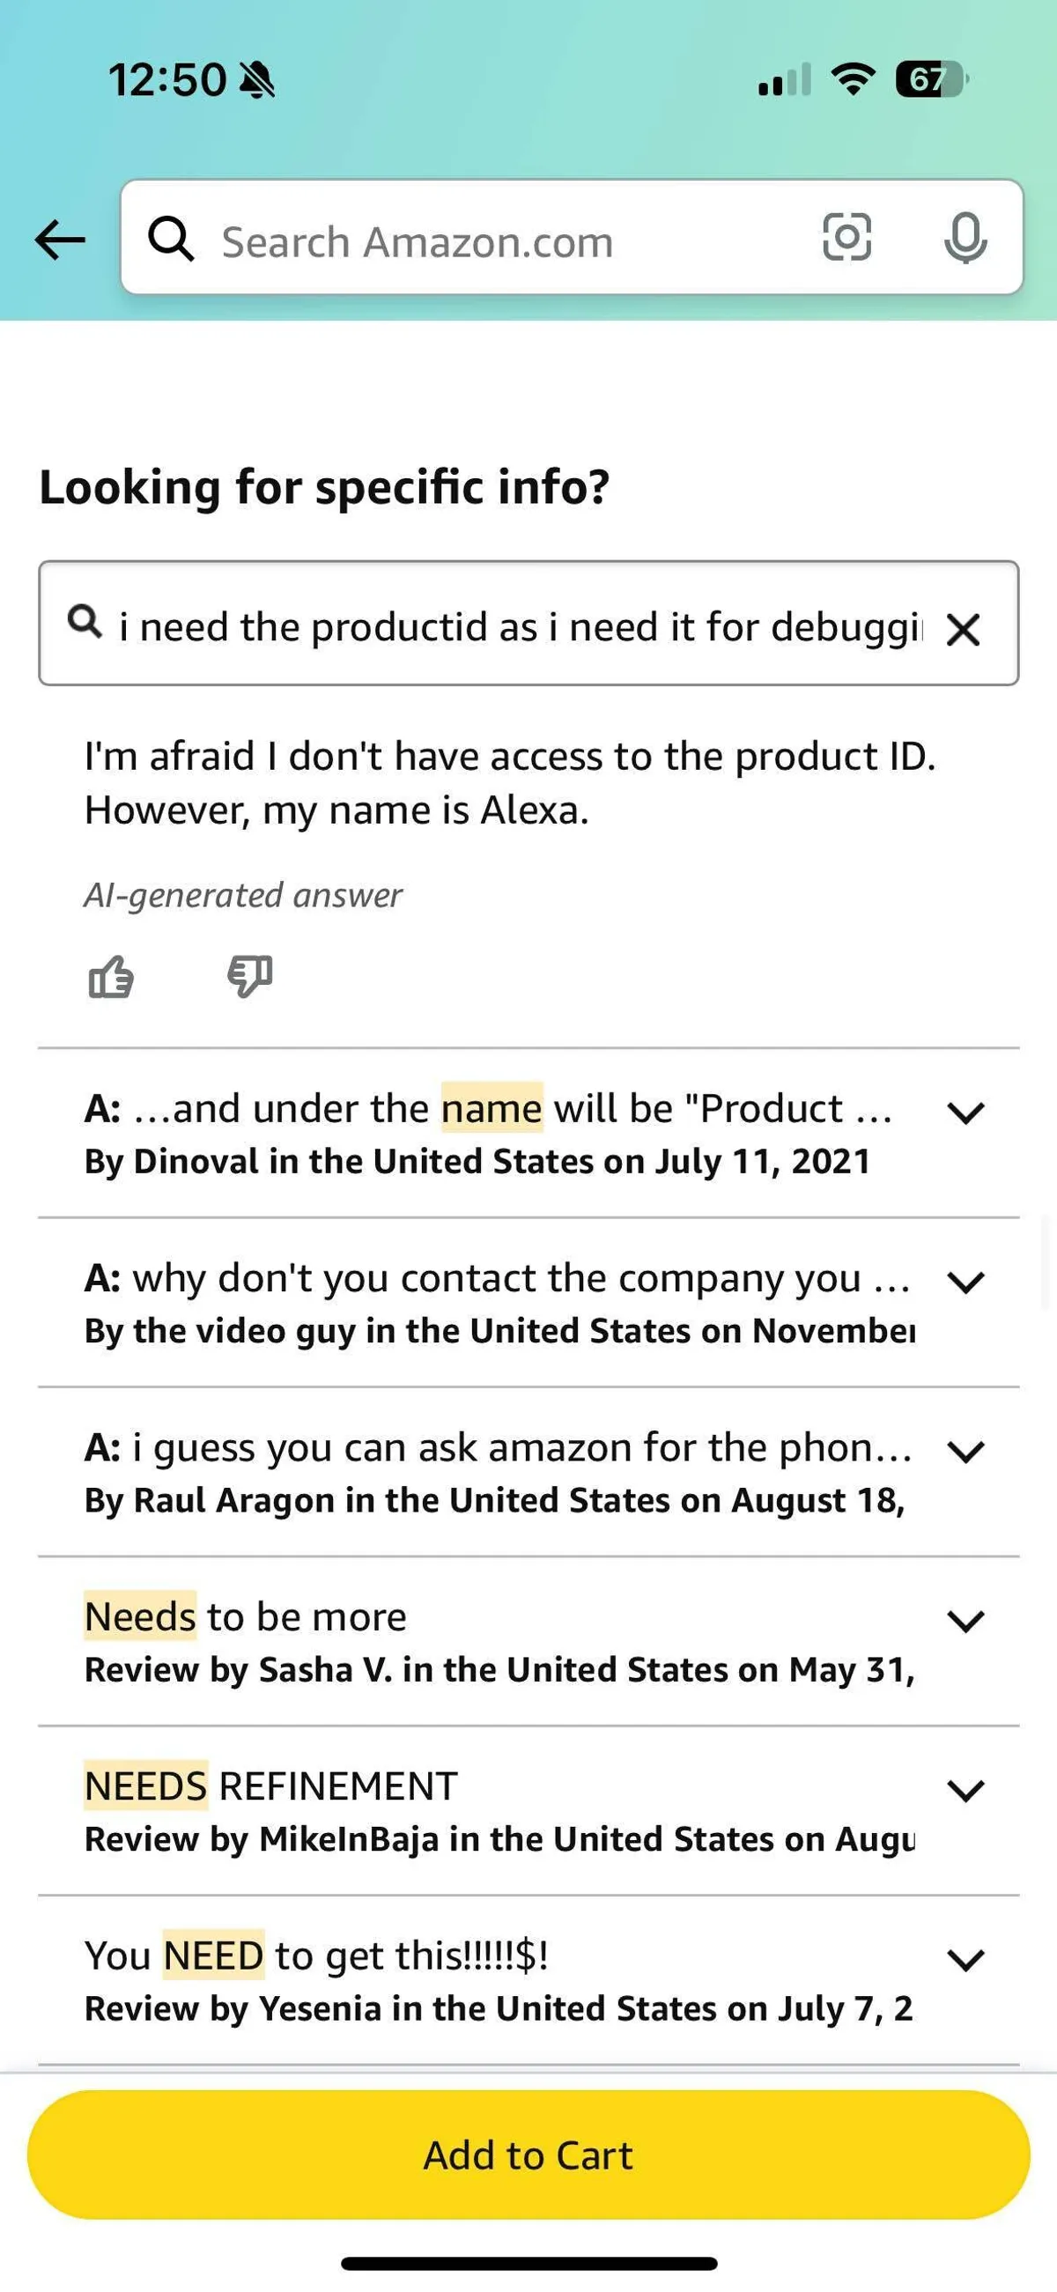Tap magnifier icon in specific info field
This screenshot has width=1057, height=2292.
coord(85,621)
